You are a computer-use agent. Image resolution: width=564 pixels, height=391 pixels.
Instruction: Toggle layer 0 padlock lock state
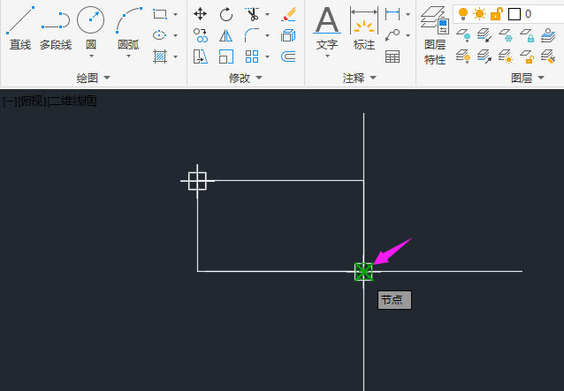point(497,14)
